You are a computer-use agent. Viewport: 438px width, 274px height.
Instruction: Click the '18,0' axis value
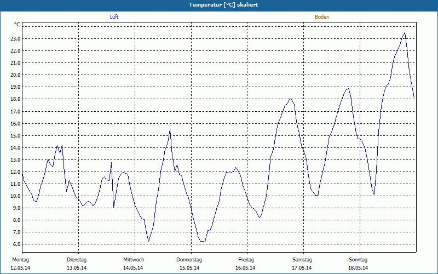point(15,99)
